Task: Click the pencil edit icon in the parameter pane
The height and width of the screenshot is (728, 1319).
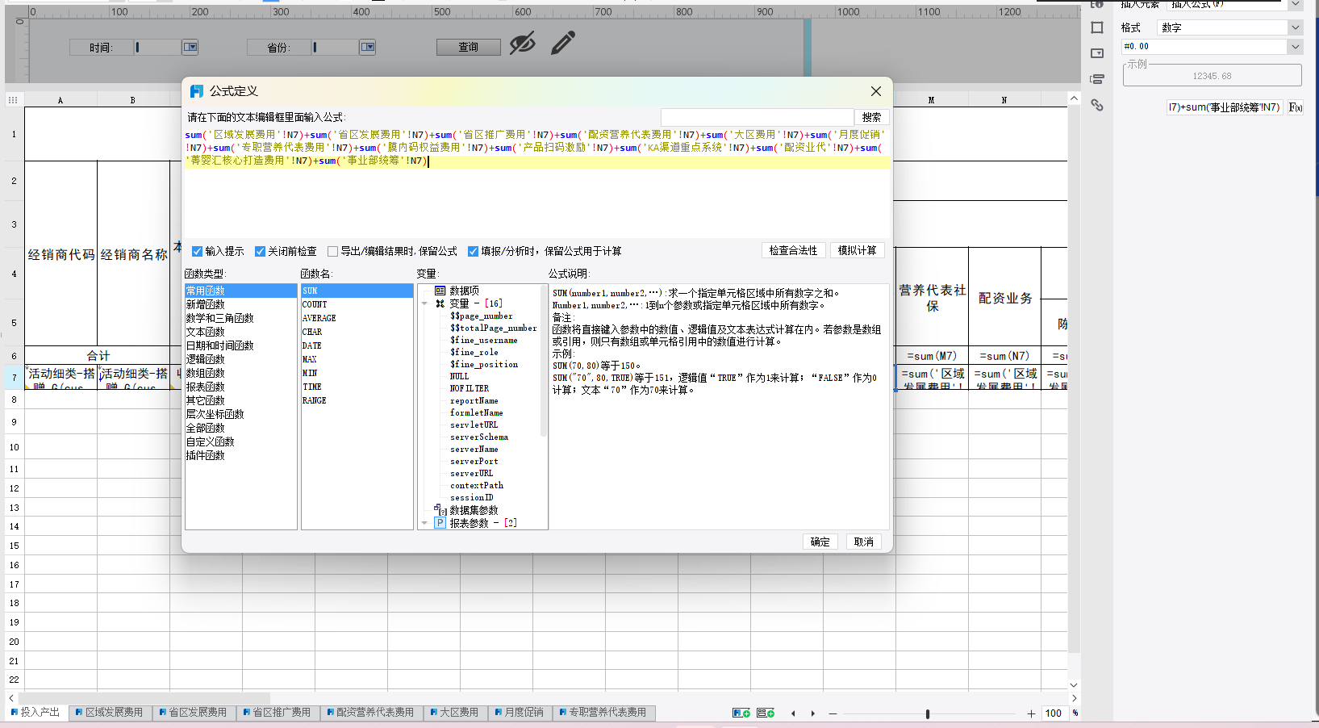Action: point(563,43)
